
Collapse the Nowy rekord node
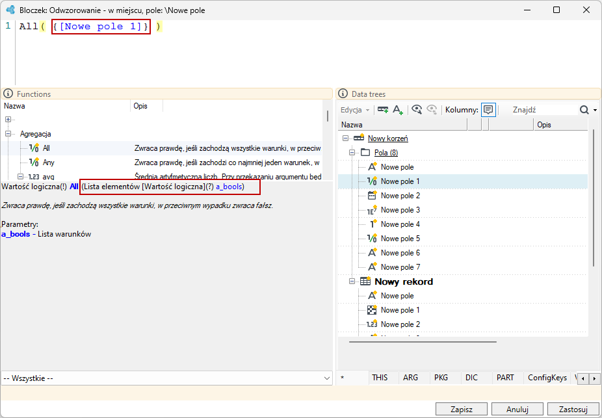(x=352, y=281)
